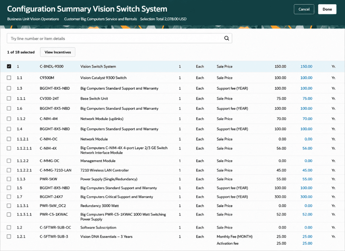The width and height of the screenshot is (345, 251).
Task: Click the search magnifier icon
Action: [x=226, y=38]
